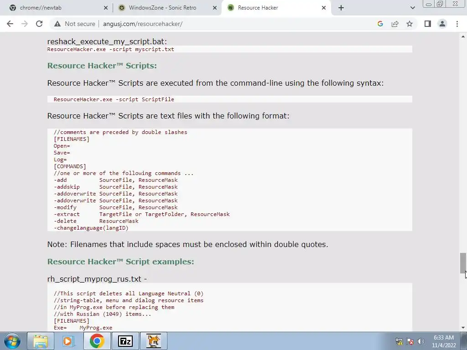Click the 'Log=' line
Screen dimensions: 467x350
pyautogui.click(x=60, y=160)
